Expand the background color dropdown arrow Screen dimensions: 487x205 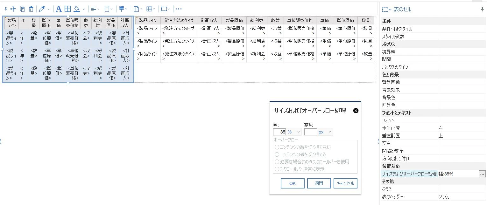pos(84,9)
